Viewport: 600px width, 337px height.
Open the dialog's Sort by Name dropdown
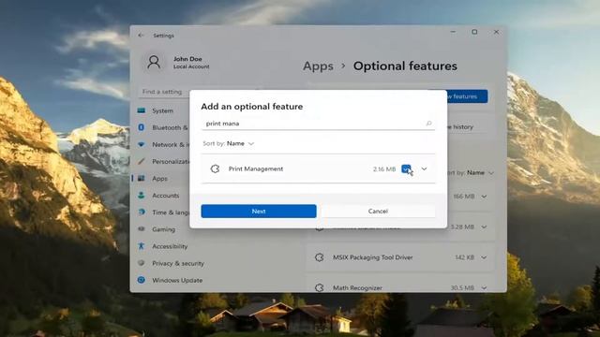tap(229, 143)
